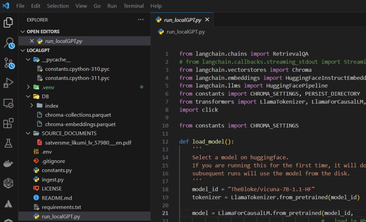This screenshot has height=222, width=366.
Task: Click line number 21 in gutter
Action: coord(165,213)
